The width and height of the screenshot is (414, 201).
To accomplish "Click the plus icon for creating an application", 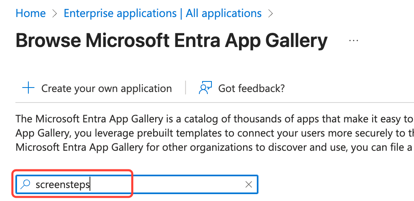I will coord(28,88).
